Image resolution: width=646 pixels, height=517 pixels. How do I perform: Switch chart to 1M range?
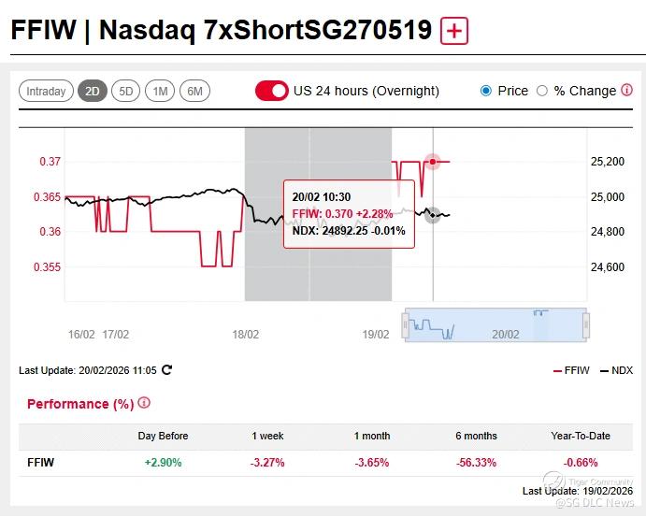[160, 91]
